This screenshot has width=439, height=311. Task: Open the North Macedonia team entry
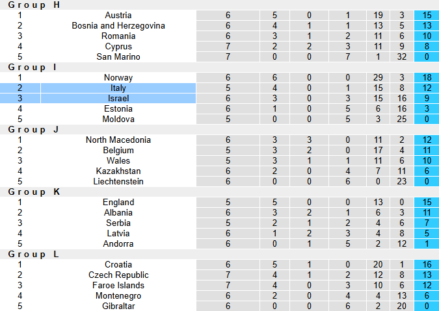(118, 140)
